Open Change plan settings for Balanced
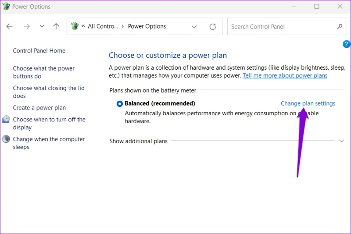This screenshot has height=234, width=351. (x=308, y=103)
